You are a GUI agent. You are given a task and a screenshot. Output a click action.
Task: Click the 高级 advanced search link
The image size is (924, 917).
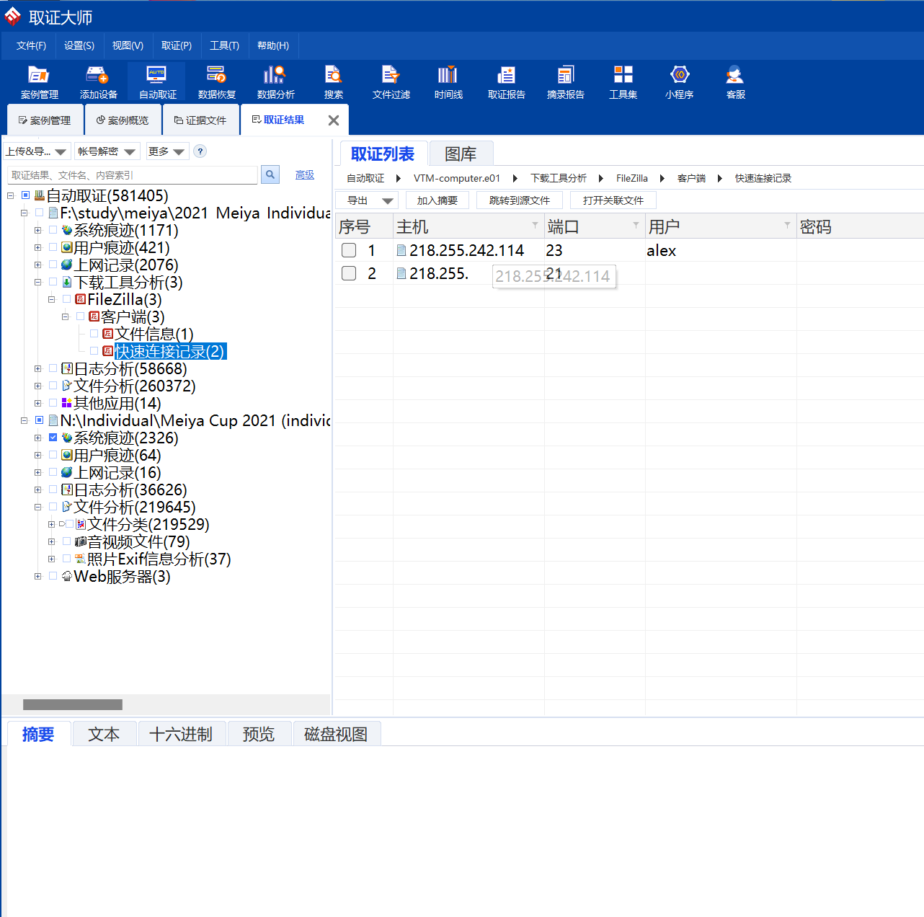click(305, 175)
